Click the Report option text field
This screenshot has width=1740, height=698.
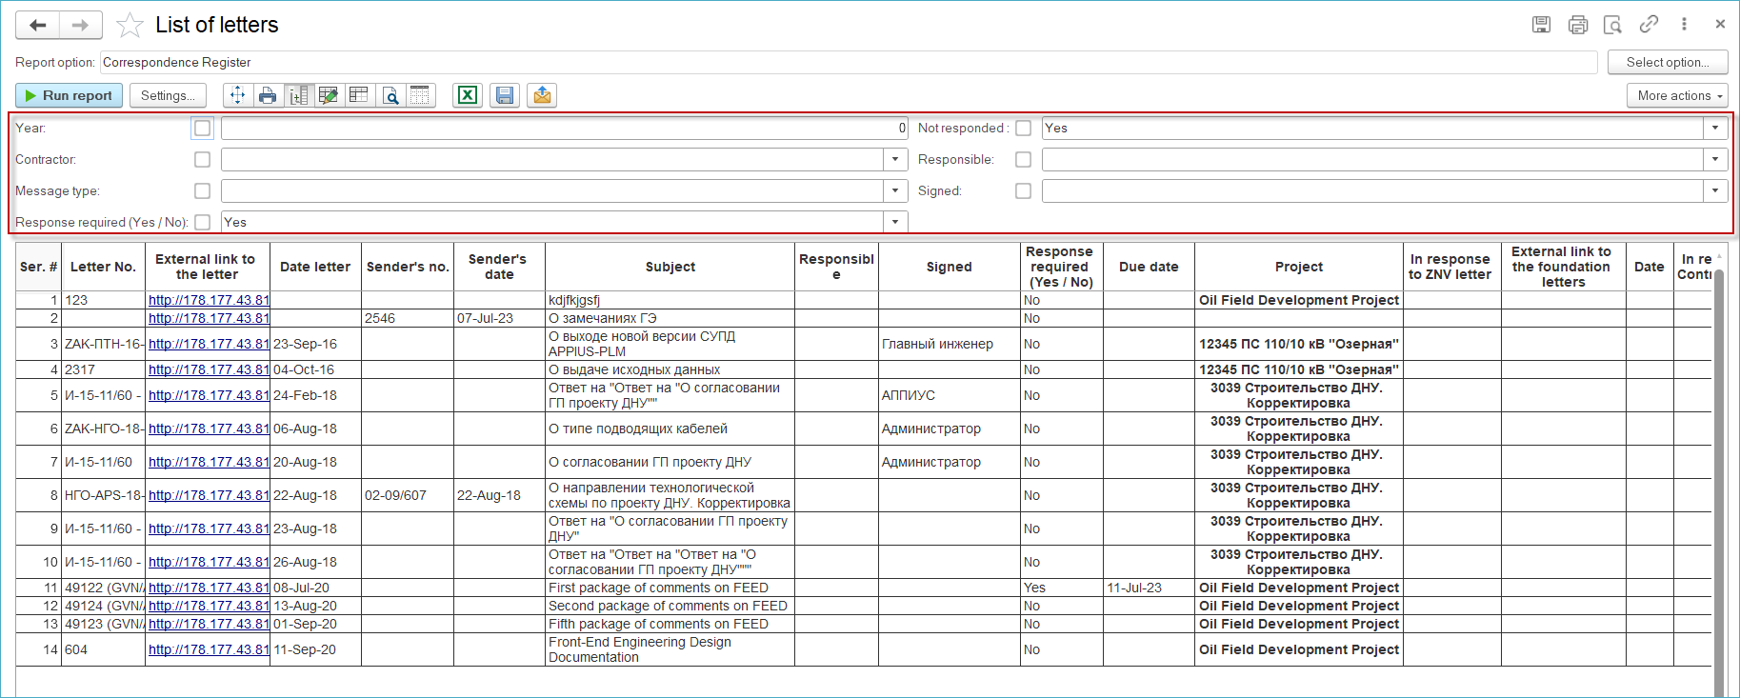point(848,62)
